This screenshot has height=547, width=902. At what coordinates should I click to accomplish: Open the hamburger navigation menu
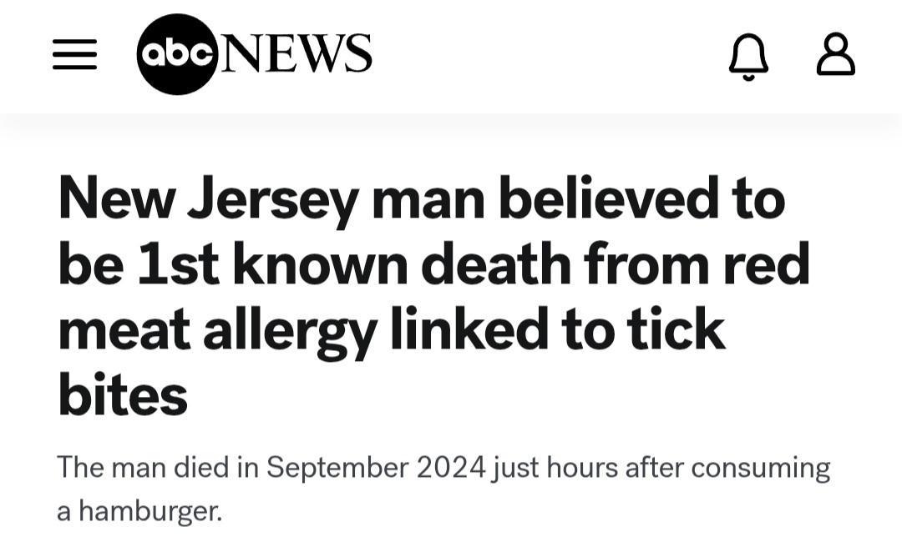74,55
